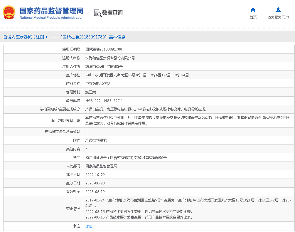Open the 首页 text label

pos(253,17)
